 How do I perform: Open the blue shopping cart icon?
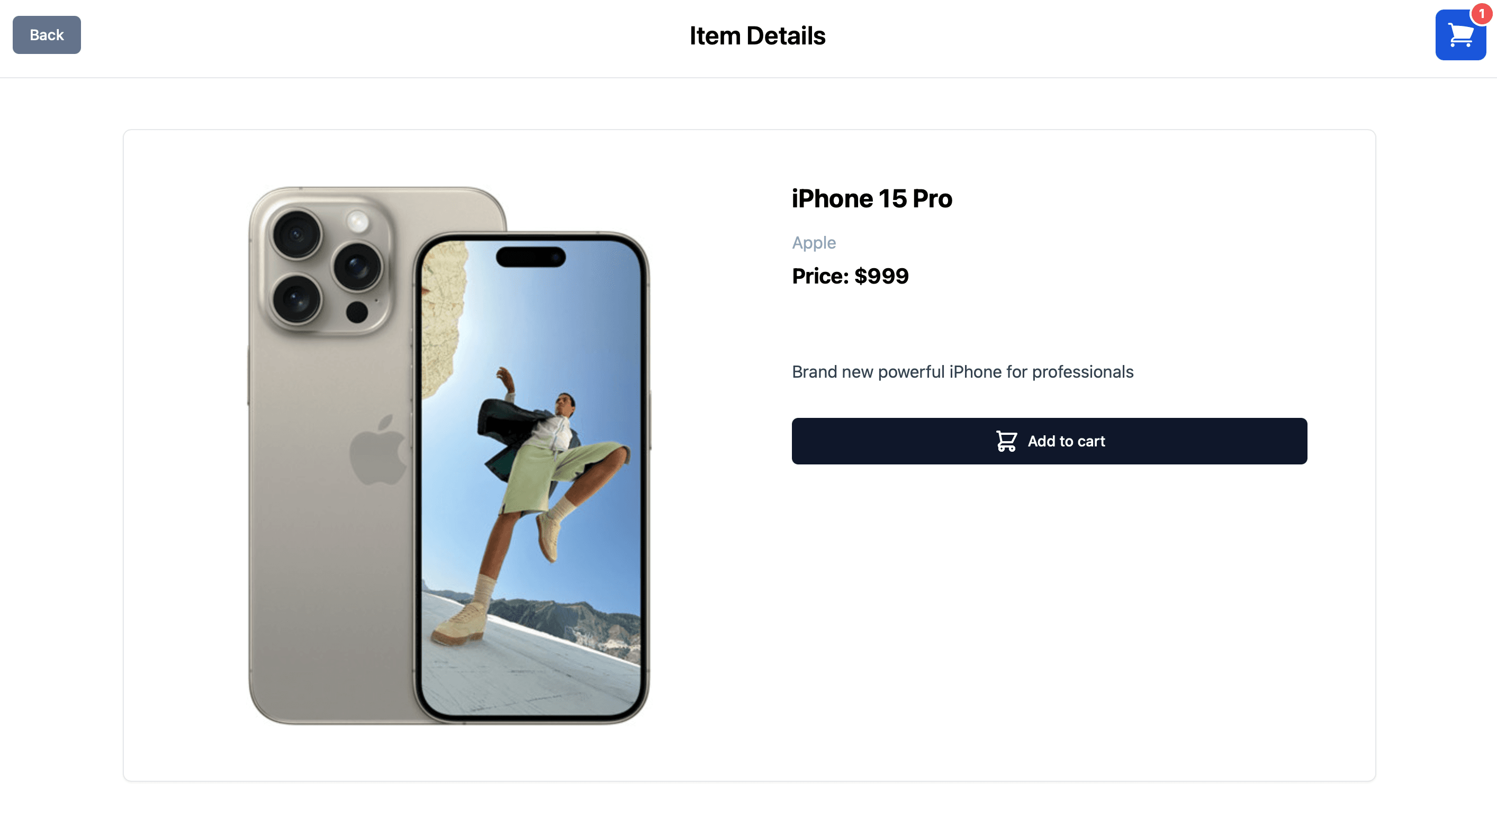pos(1460,35)
